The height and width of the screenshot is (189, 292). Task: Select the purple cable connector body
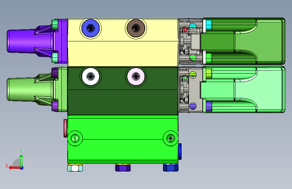coord(30,41)
